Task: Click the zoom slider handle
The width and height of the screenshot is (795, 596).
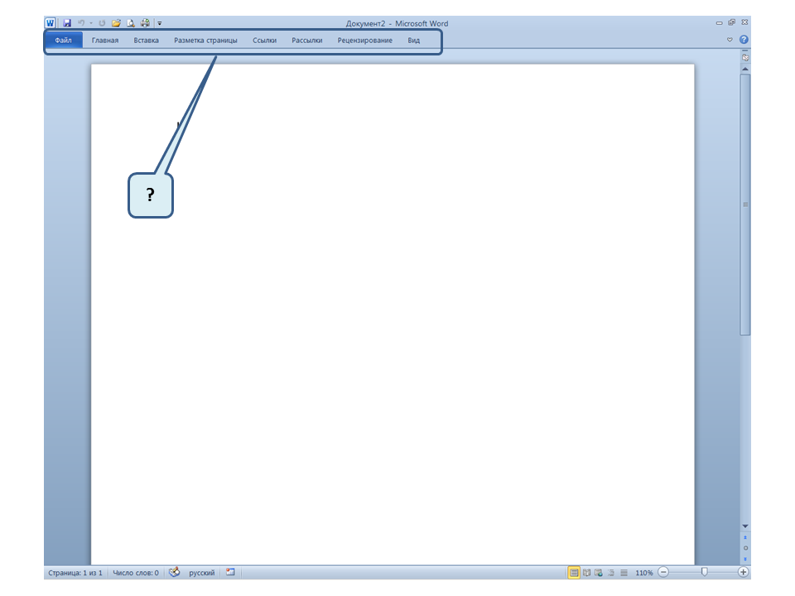Action: click(x=704, y=572)
